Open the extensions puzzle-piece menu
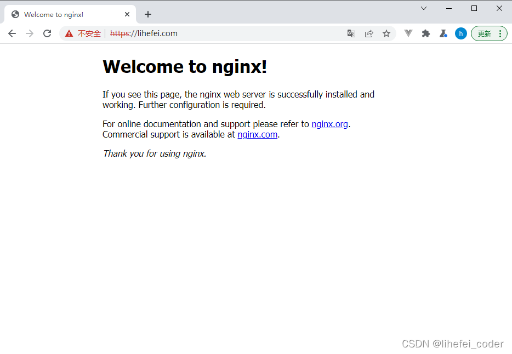 (426, 33)
